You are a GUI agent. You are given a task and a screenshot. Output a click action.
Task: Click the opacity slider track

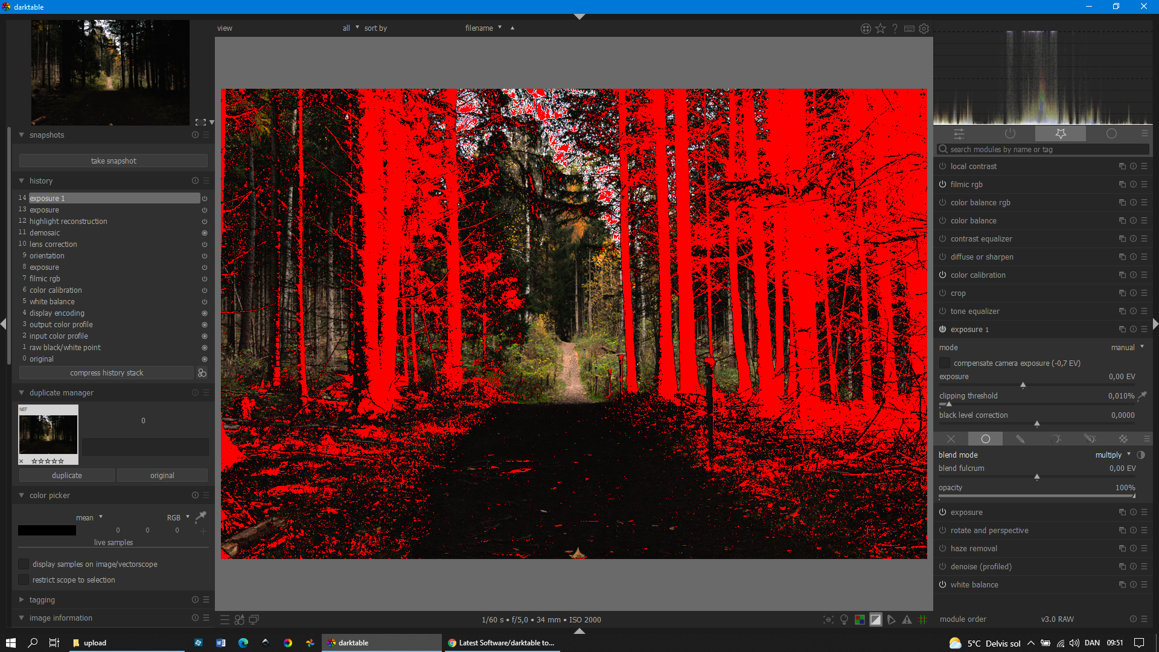(x=1036, y=496)
